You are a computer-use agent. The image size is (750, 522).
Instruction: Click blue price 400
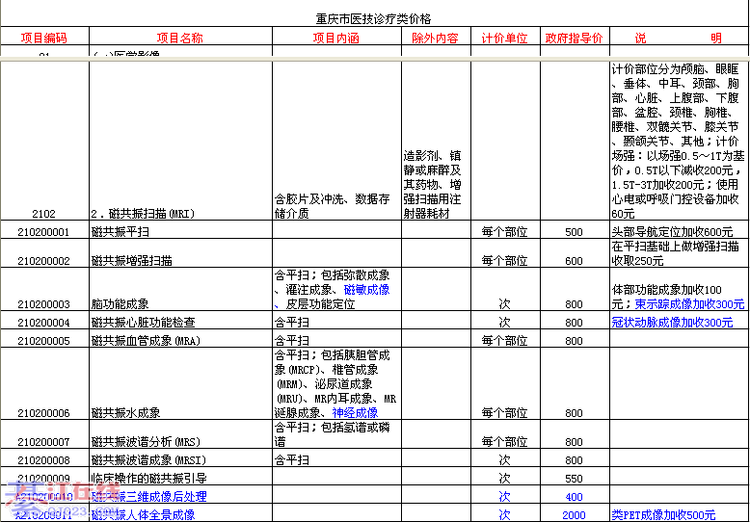[574, 497]
